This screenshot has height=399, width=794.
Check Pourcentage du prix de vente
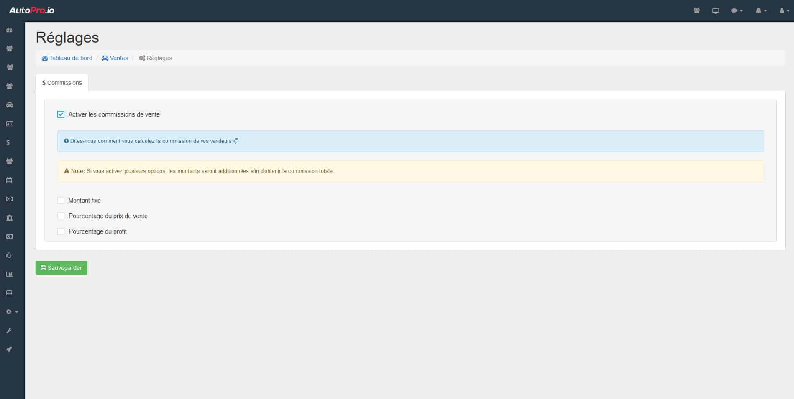coord(61,216)
